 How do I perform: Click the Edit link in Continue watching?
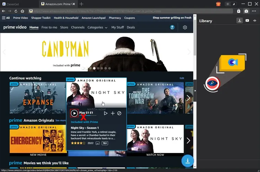182,78
